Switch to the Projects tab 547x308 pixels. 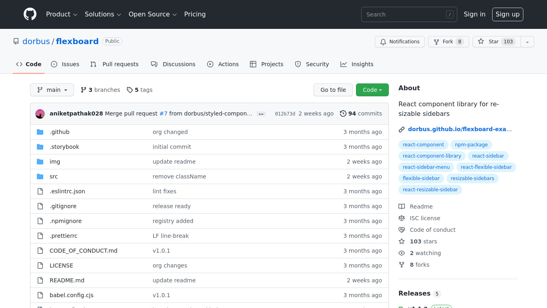click(267, 64)
